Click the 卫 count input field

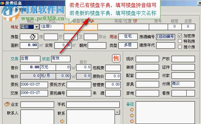(91, 37)
